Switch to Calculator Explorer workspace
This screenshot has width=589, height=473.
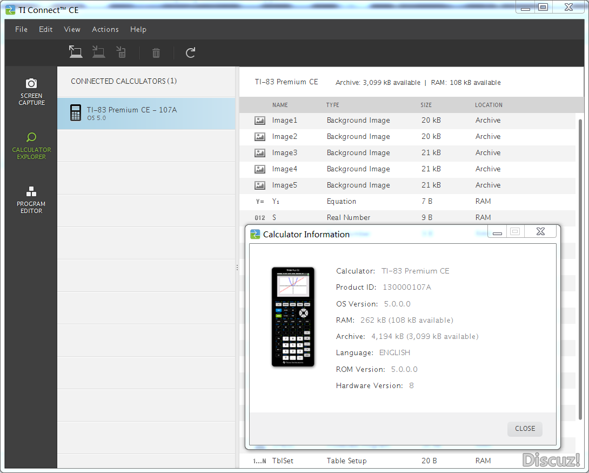[x=31, y=146]
